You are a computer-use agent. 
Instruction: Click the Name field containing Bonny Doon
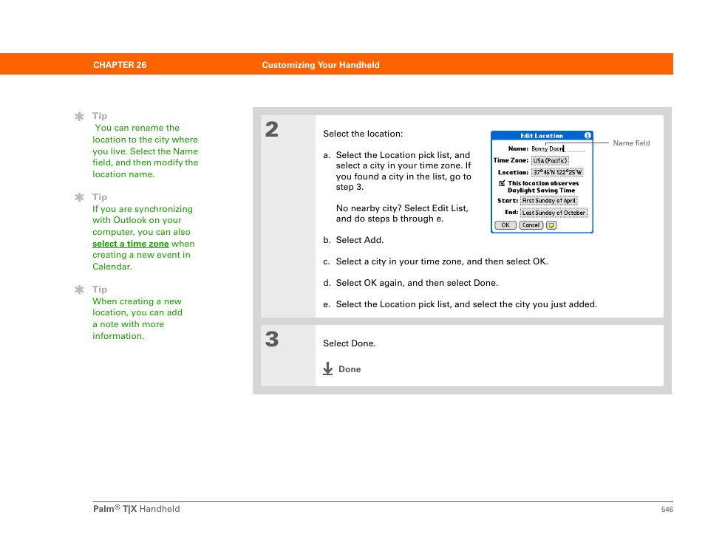(558, 148)
